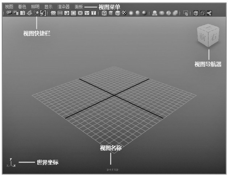Toggle the checkered Textured display icon

(x=124, y=13)
